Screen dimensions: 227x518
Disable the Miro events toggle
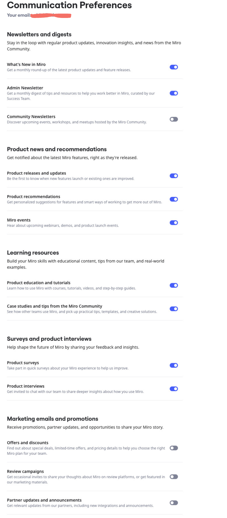click(x=173, y=223)
